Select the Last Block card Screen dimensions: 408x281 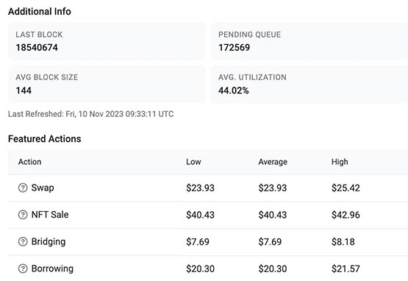click(107, 41)
